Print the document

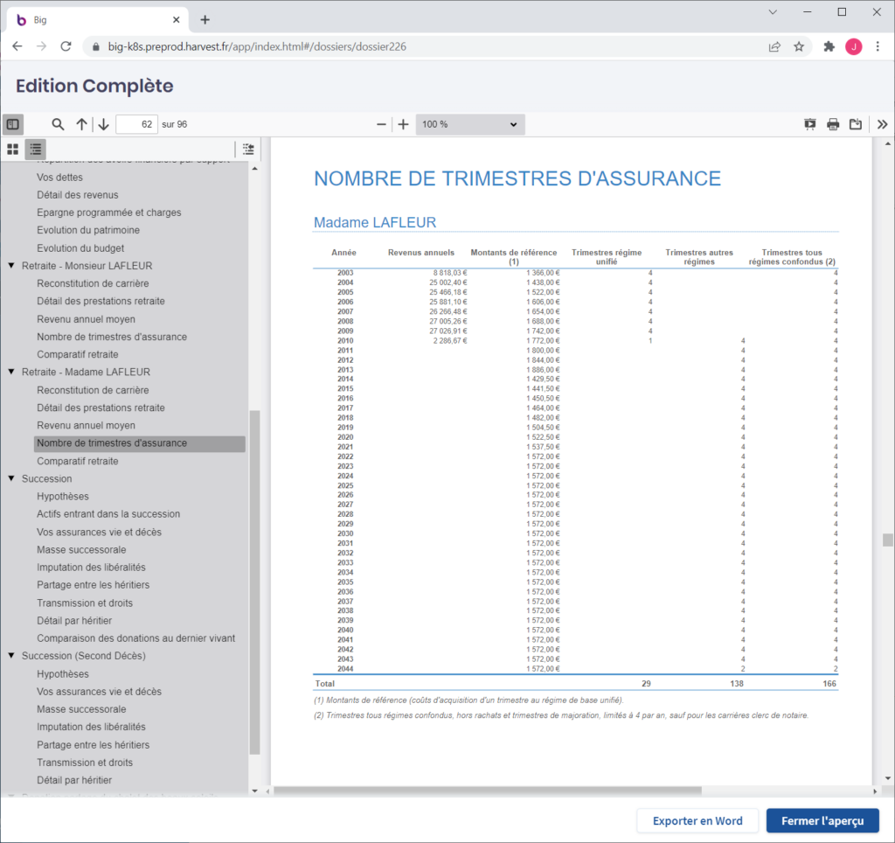(833, 124)
